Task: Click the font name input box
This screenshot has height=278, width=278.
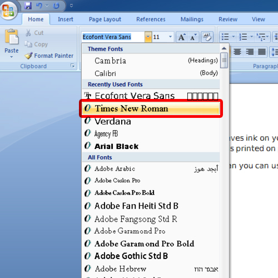Action: 113,37
